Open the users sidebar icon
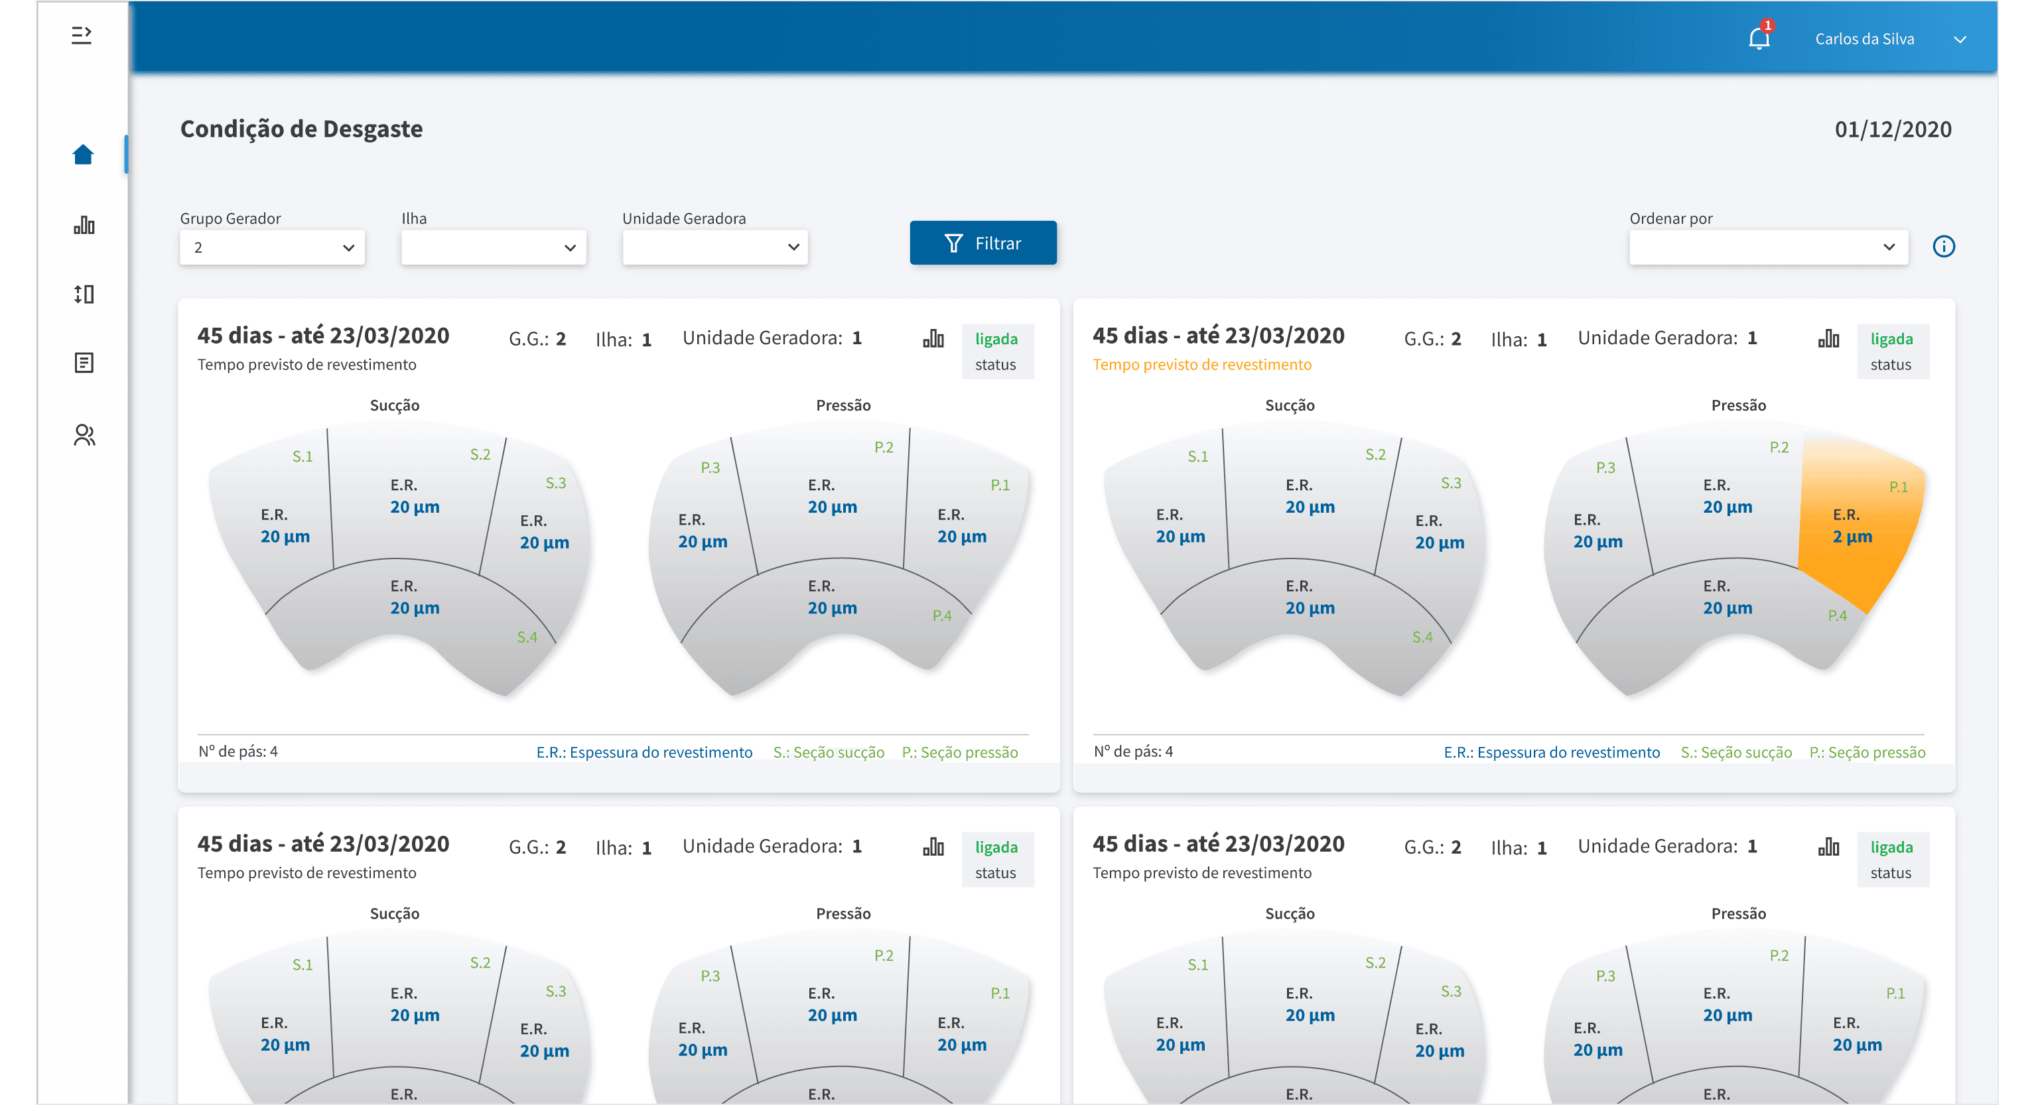Viewport: 2034px width, 1105px height. coord(84,435)
